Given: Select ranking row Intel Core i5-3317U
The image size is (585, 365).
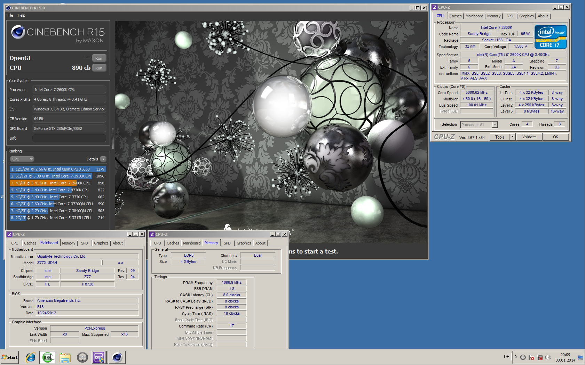Looking at the screenshot, I should click(x=58, y=218).
